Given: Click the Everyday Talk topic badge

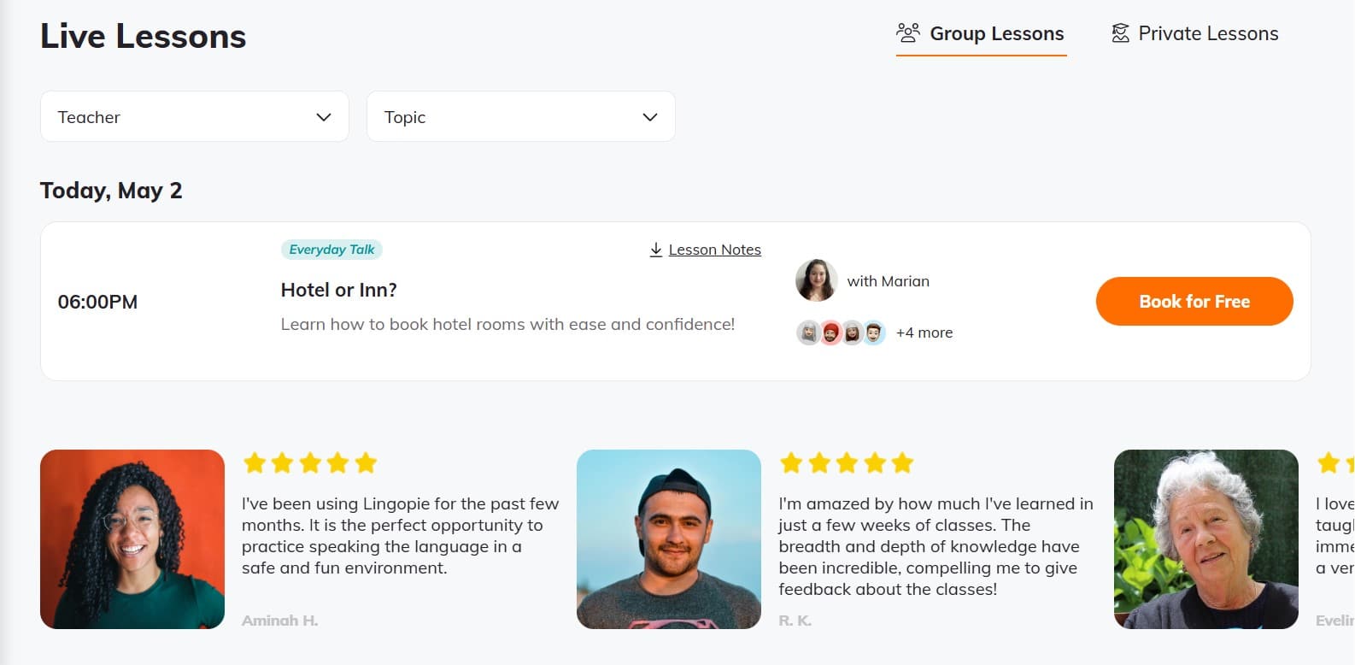Looking at the screenshot, I should 331,249.
